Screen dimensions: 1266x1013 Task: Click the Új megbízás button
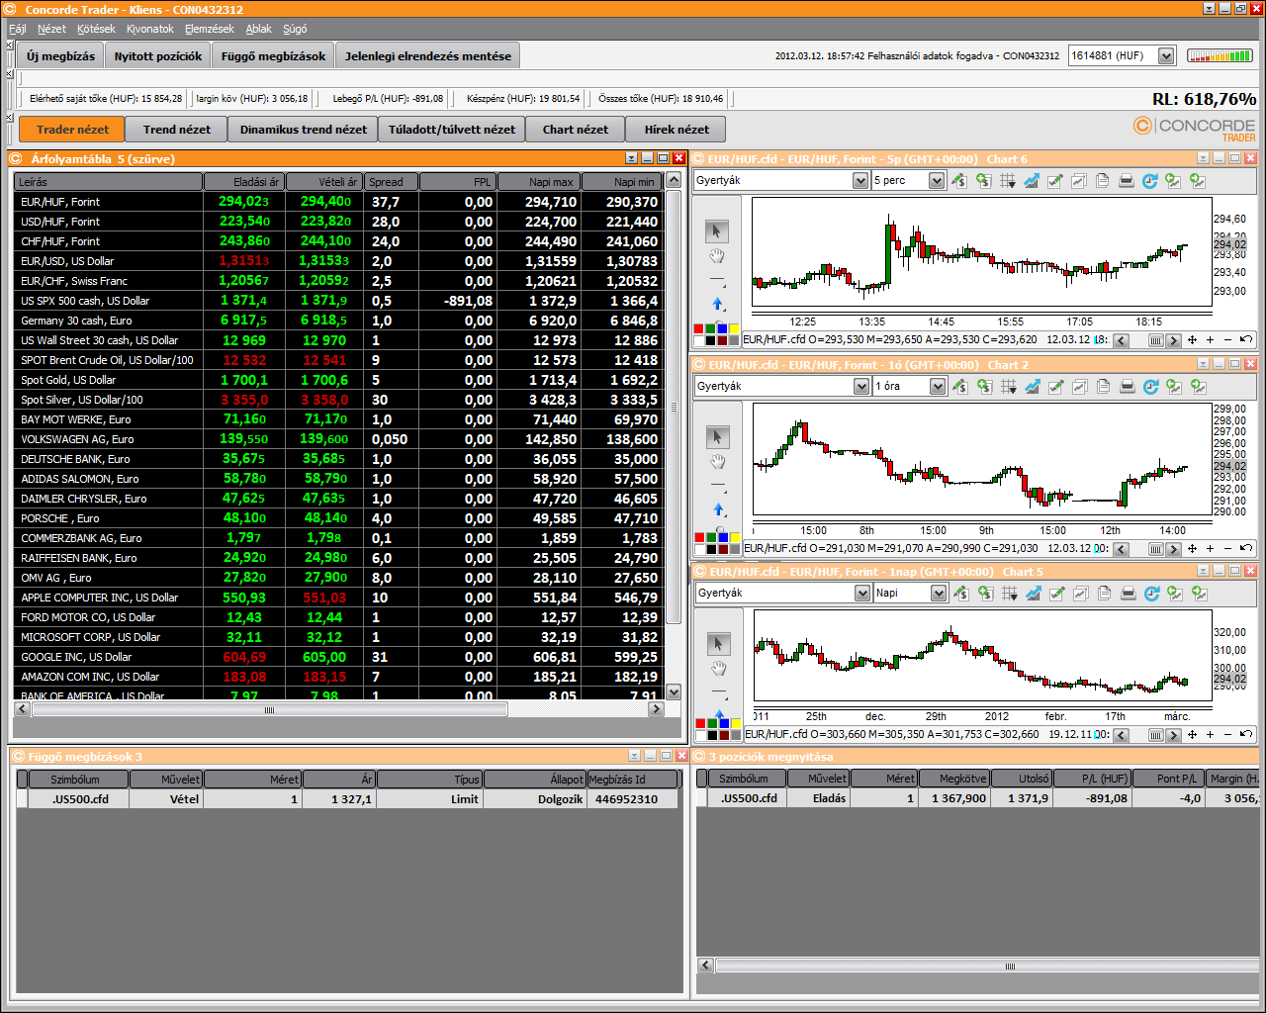pos(60,56)
